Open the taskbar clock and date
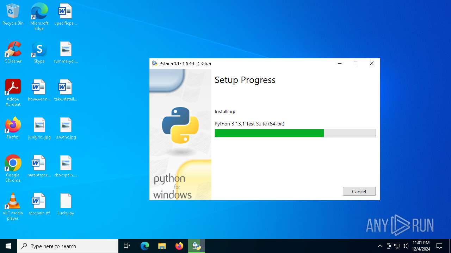The height and width of the screenshot is (253, 451). pyautogui.click(x=421, y=246)
